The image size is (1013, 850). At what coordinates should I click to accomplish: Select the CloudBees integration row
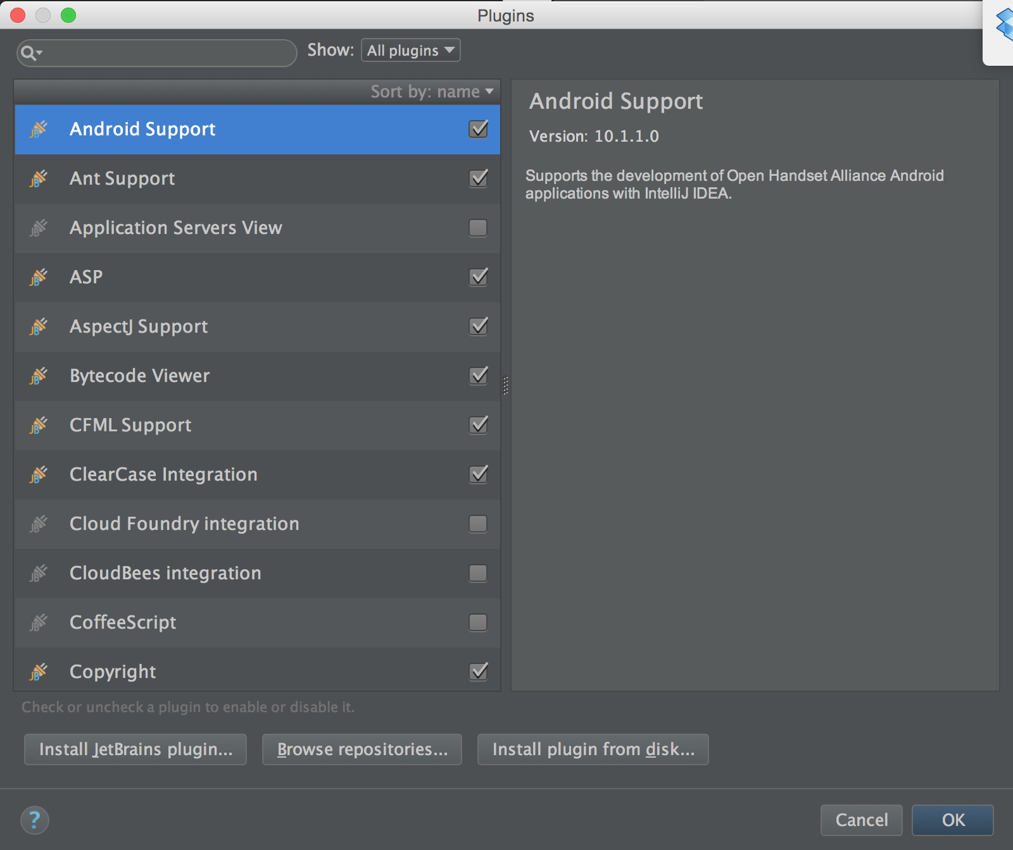click(x=257, y=573)
